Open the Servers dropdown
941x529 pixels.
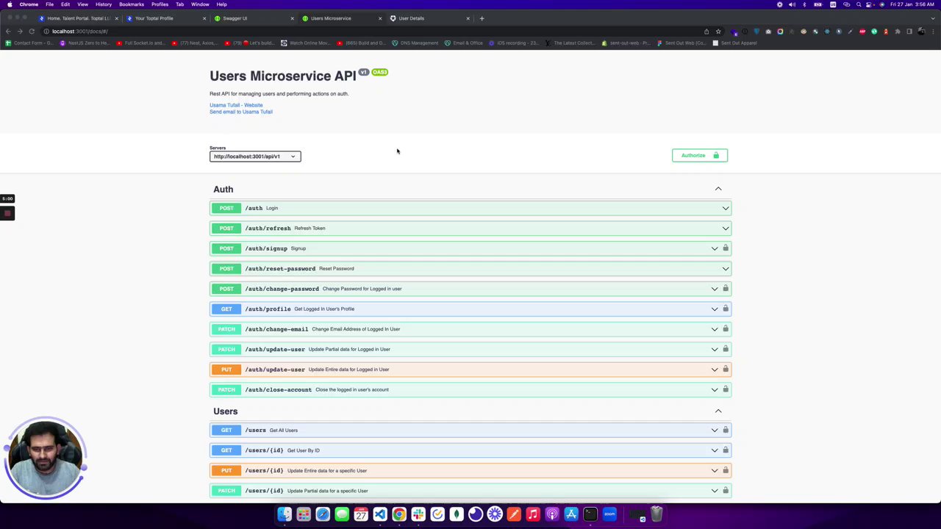point(255,156)
